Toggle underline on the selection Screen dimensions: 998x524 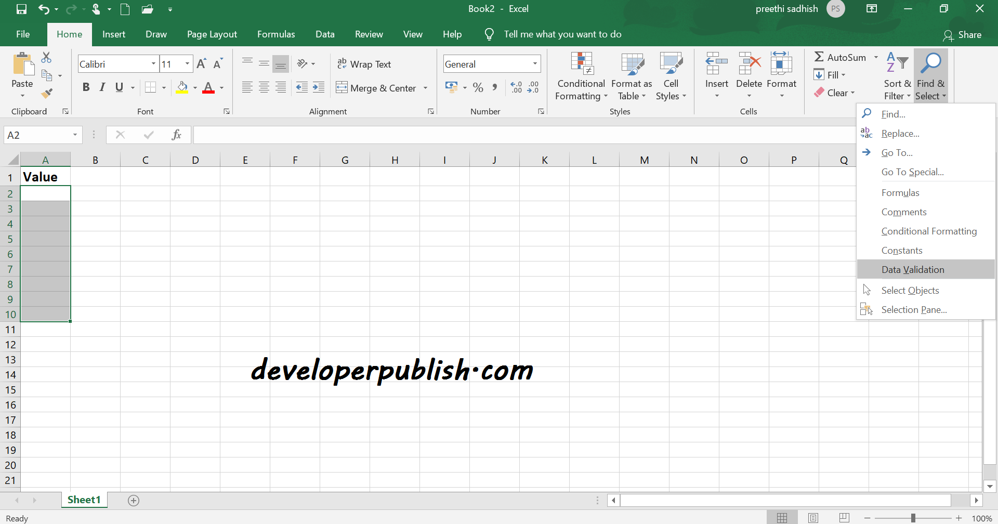pos(119,87)
